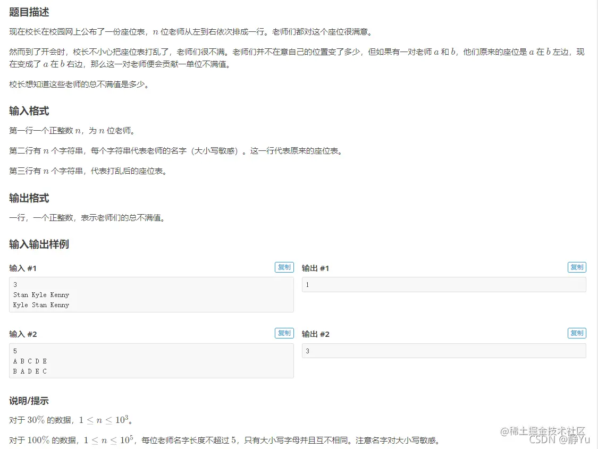Click the 输出 #1 result box showing 1
Screen dimensions: 598x449
click(x=444, y=285)
